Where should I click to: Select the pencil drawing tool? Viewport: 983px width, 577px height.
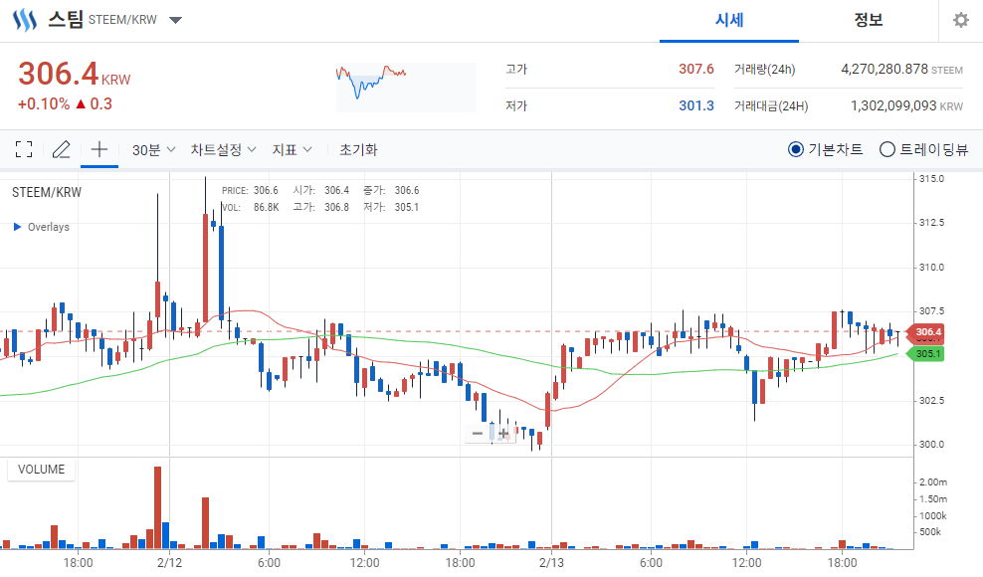[61, 149]
